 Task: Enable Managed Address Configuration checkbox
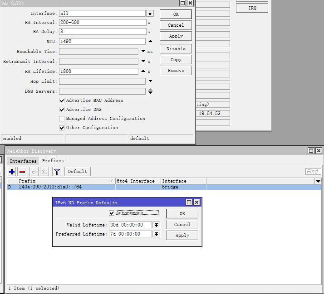(62, 119)
